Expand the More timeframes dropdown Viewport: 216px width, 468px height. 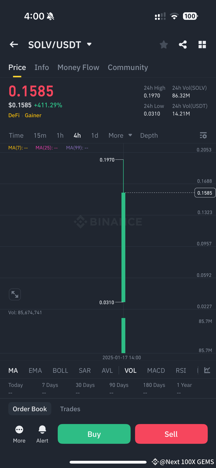(120, 135)
